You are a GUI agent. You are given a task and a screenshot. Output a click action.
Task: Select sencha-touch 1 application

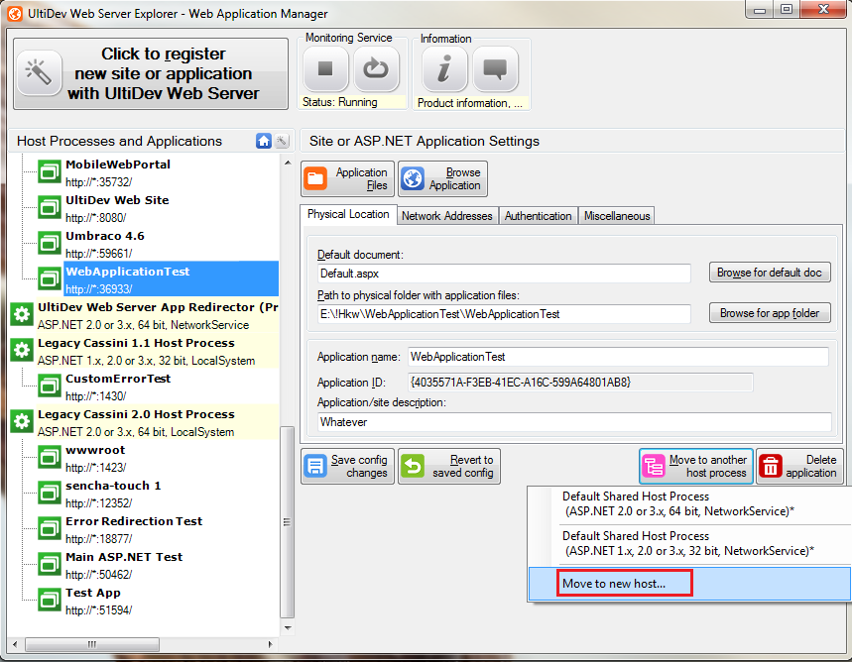[113, 494]
